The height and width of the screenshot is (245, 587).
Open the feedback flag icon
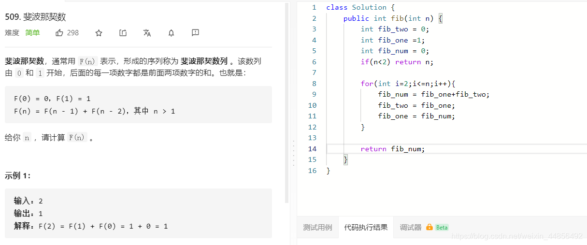point(195,33)
